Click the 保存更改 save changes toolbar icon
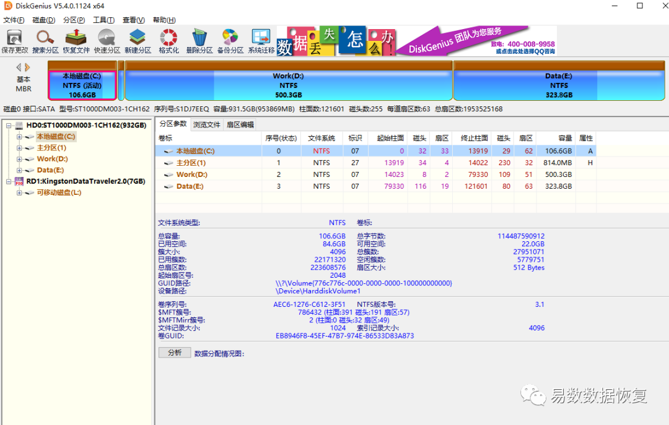The image size is (669, 425). tap(14, 41)
